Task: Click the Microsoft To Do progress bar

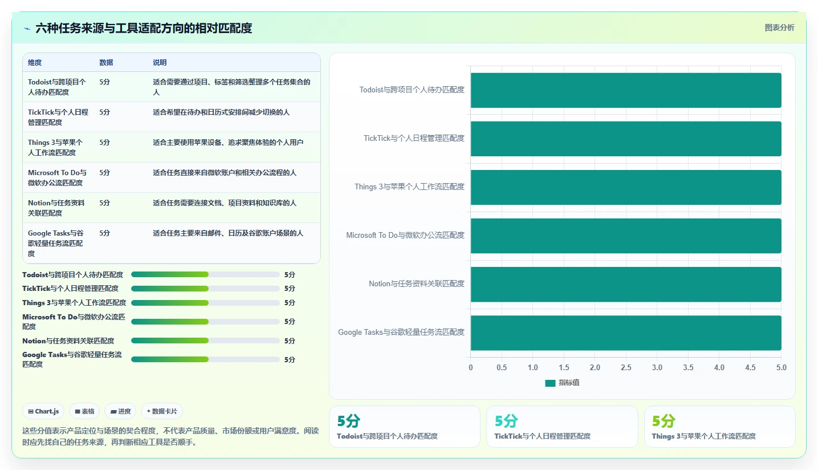Action: [205, 322]
